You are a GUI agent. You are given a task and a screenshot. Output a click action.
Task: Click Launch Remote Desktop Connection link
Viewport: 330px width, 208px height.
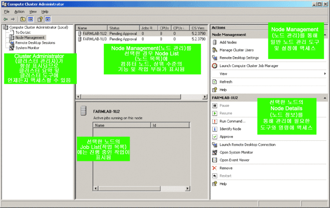point(247,145)
